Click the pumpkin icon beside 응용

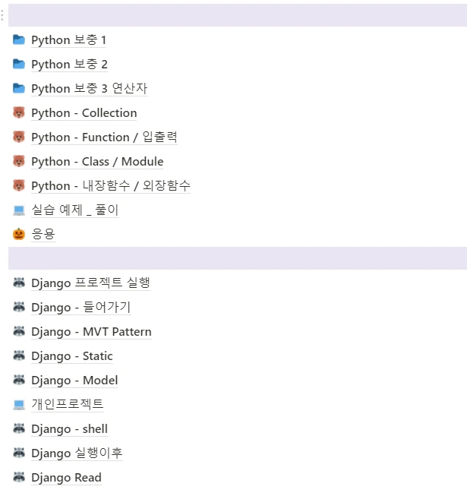(19, 234)
